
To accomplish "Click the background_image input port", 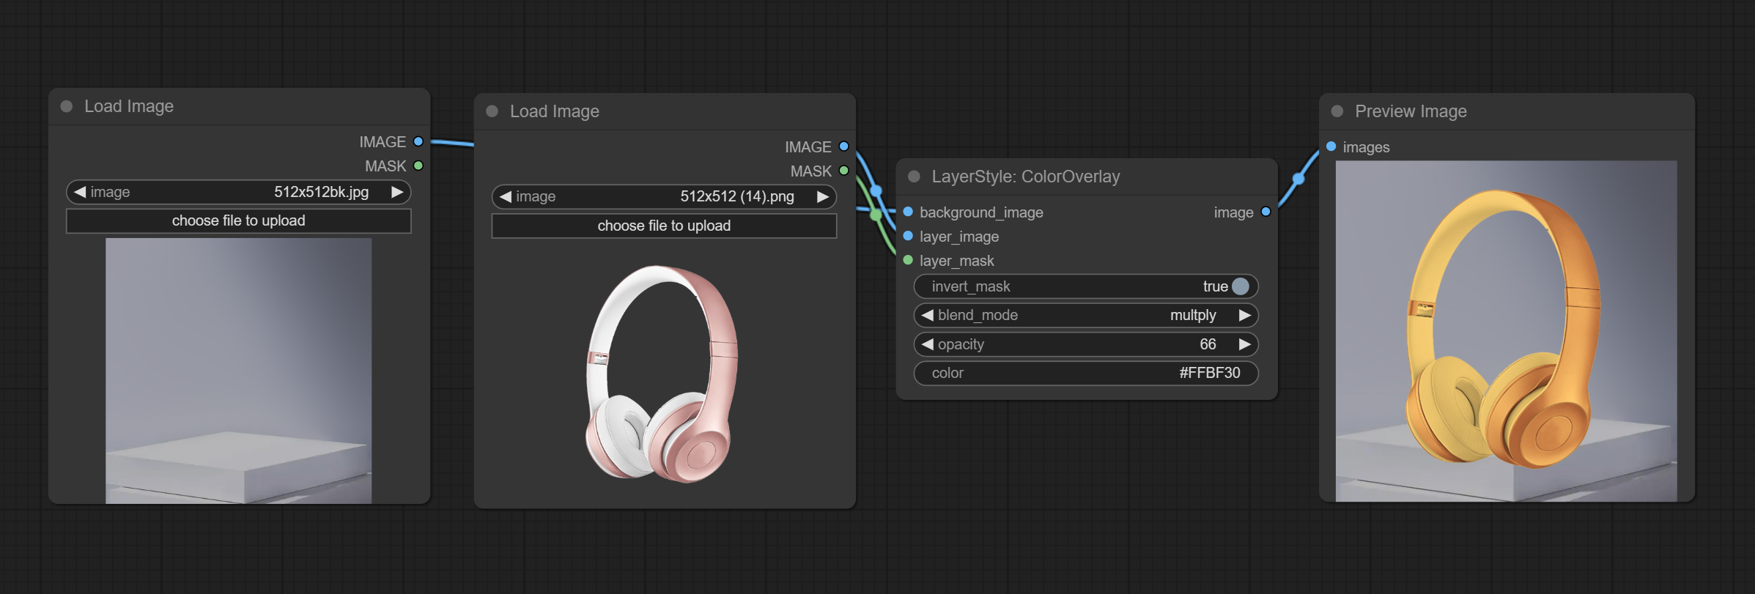I will coord(908,212).
